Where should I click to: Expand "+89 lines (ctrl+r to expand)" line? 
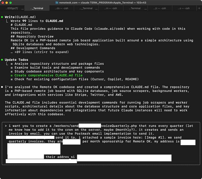point(40,52)
